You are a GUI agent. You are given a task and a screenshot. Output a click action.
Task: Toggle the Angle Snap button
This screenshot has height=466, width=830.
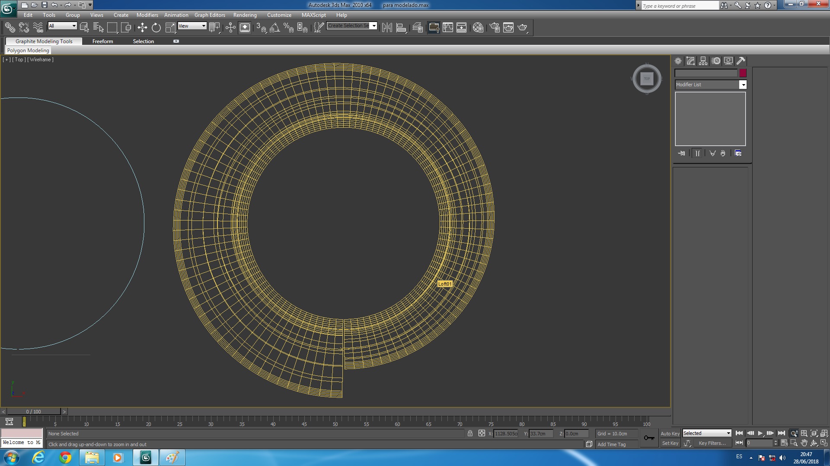click(275, 28)
